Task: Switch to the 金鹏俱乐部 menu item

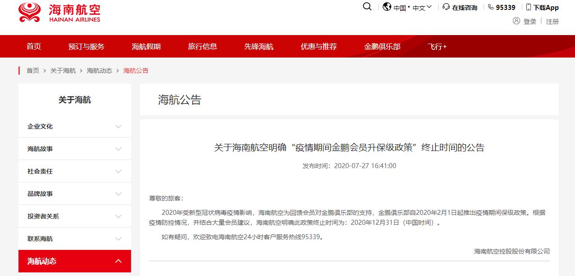Action: (381, 46)
